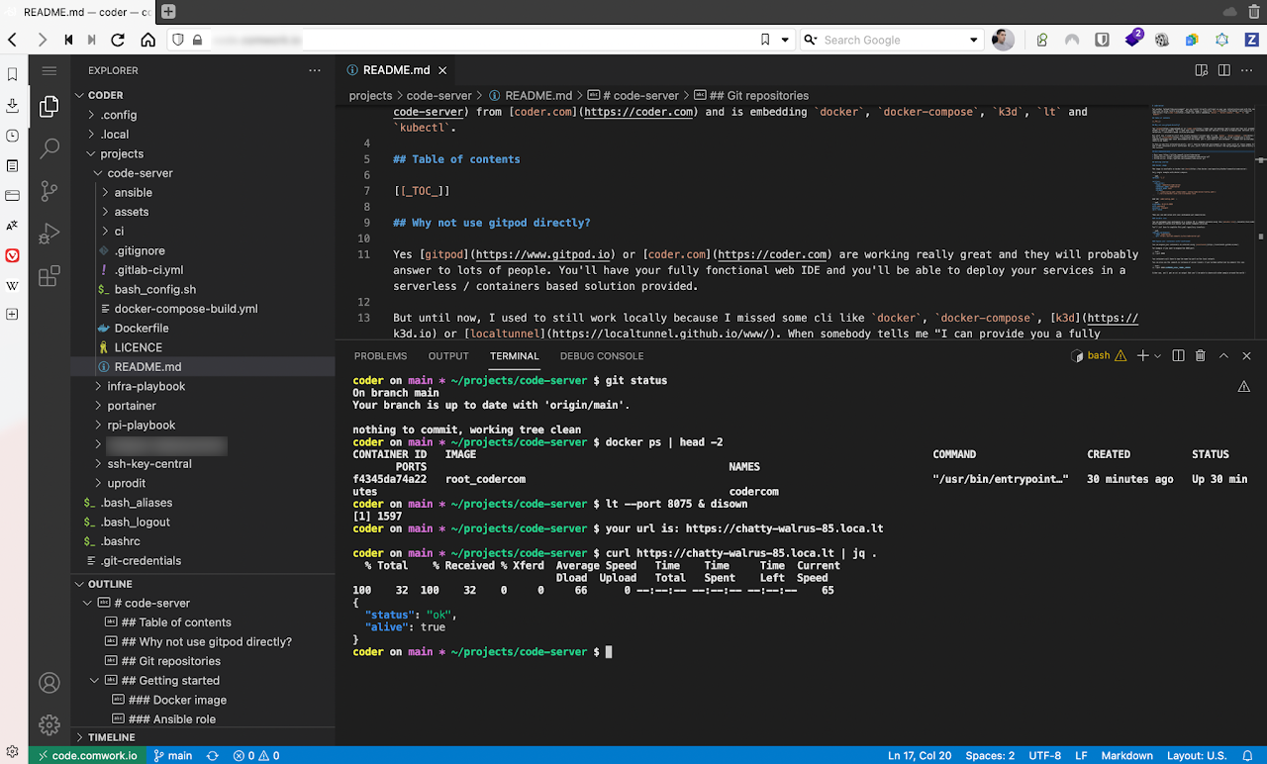Open remote code.comwork.io indicator
The image size is (1267, 764).
(87, 755)
